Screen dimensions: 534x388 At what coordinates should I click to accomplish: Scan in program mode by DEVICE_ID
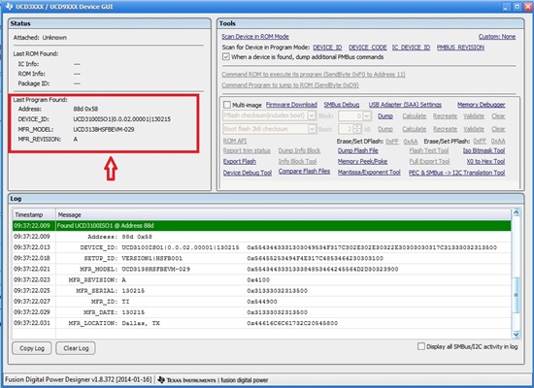coord(327,48)
